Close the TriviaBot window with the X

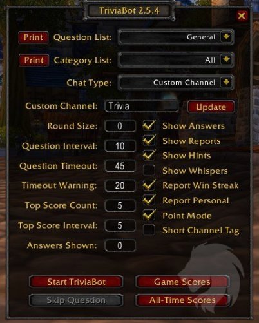point(242,16)
